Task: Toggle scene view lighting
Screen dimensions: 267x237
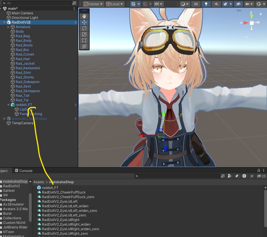Action: pyautogui.click(x=206, y=4)
